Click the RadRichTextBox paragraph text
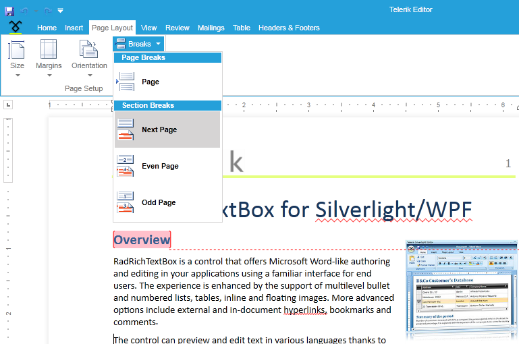519x344 pixels. pos(254,291)
